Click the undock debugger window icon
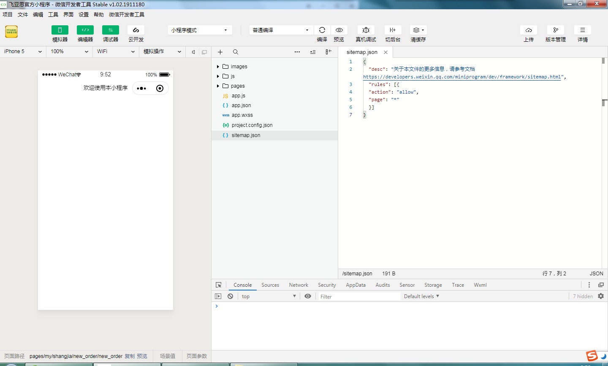The width and height of the screenshot is (608, 366). click(x=601, y=285)
